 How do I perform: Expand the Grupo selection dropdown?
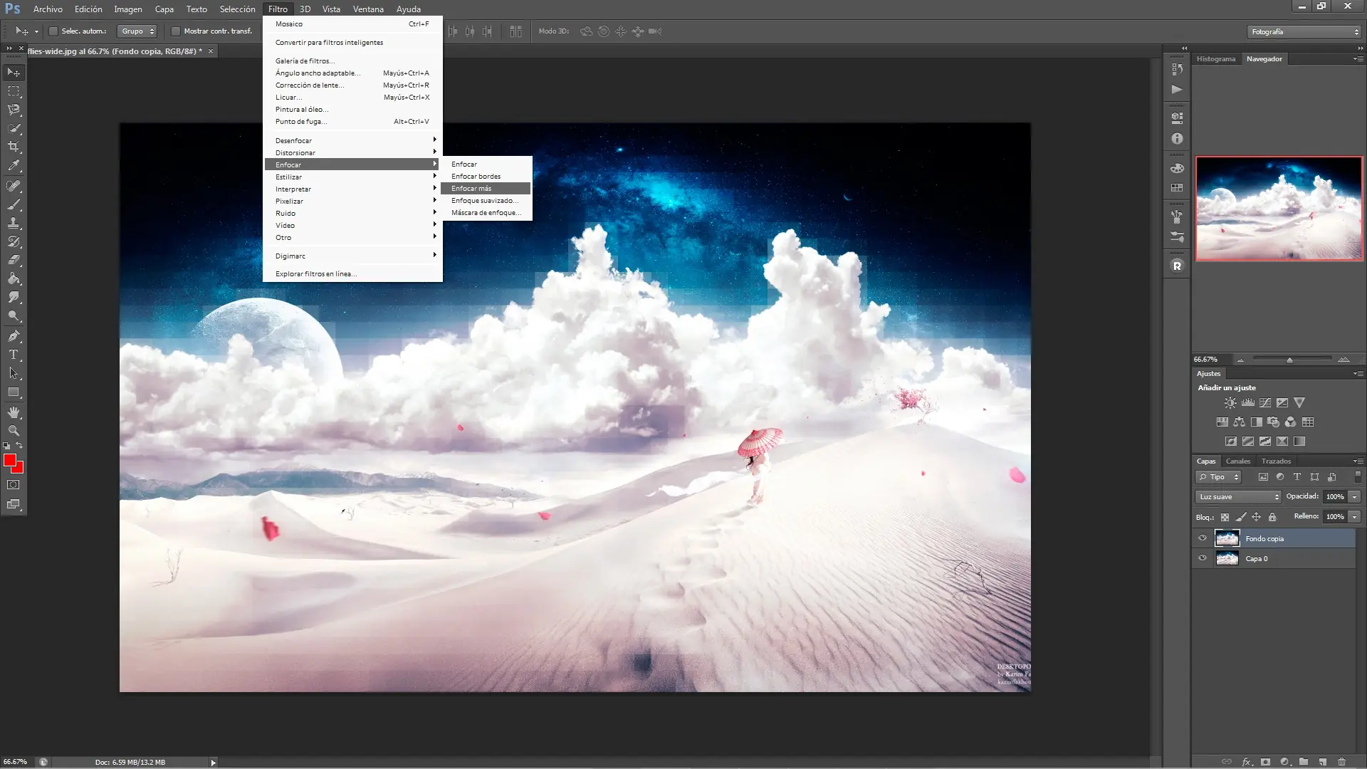pyautogui.click(x=137, y=31)
